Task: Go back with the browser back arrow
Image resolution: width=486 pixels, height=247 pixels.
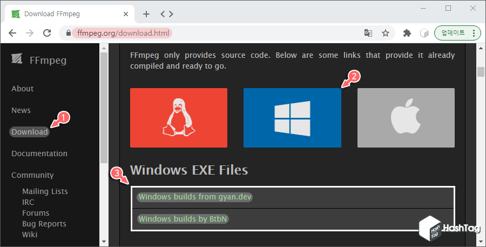Action: click(x=12, y=33)
